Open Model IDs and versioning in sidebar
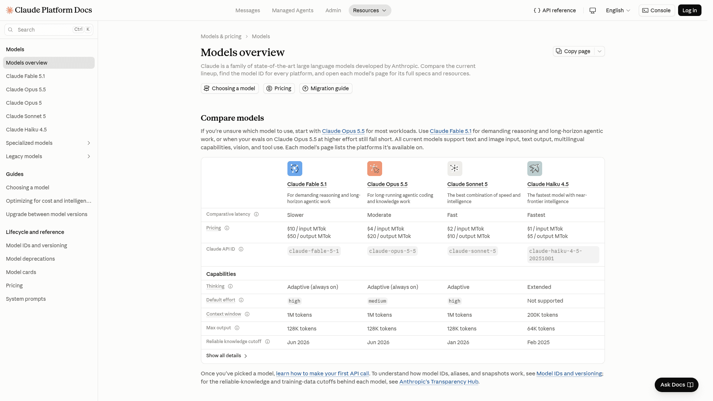 [x=49, y=245]
